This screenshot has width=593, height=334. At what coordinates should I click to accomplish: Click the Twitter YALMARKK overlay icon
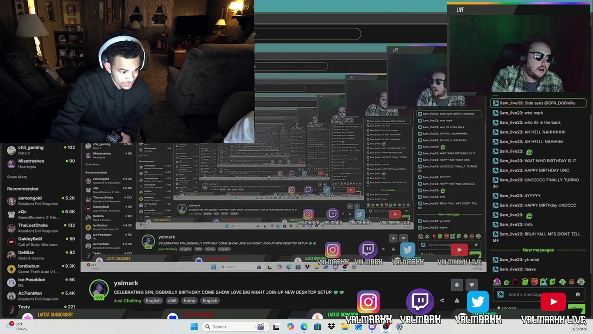click(x=478, y=302)
